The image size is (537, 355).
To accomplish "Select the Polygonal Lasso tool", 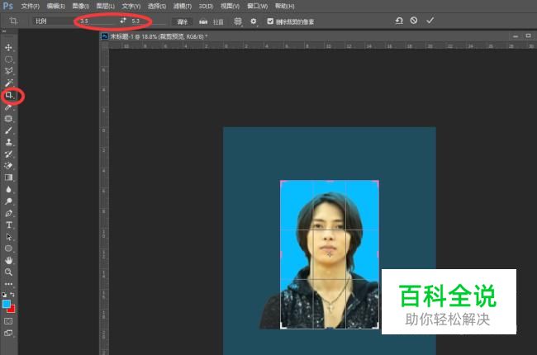I will [8, 71].
